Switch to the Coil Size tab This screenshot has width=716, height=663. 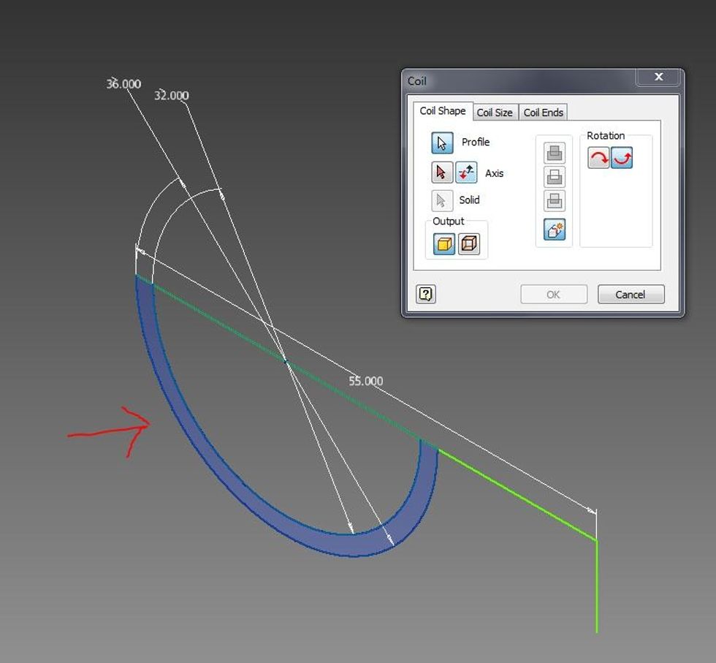pos(495,113)
